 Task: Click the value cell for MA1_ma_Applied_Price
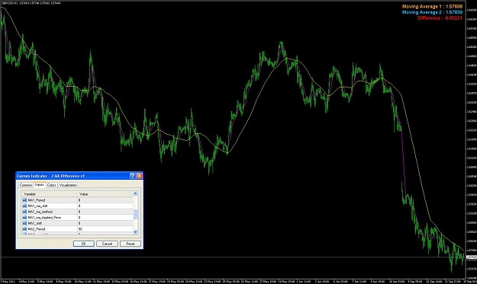(x=105, y=218)
